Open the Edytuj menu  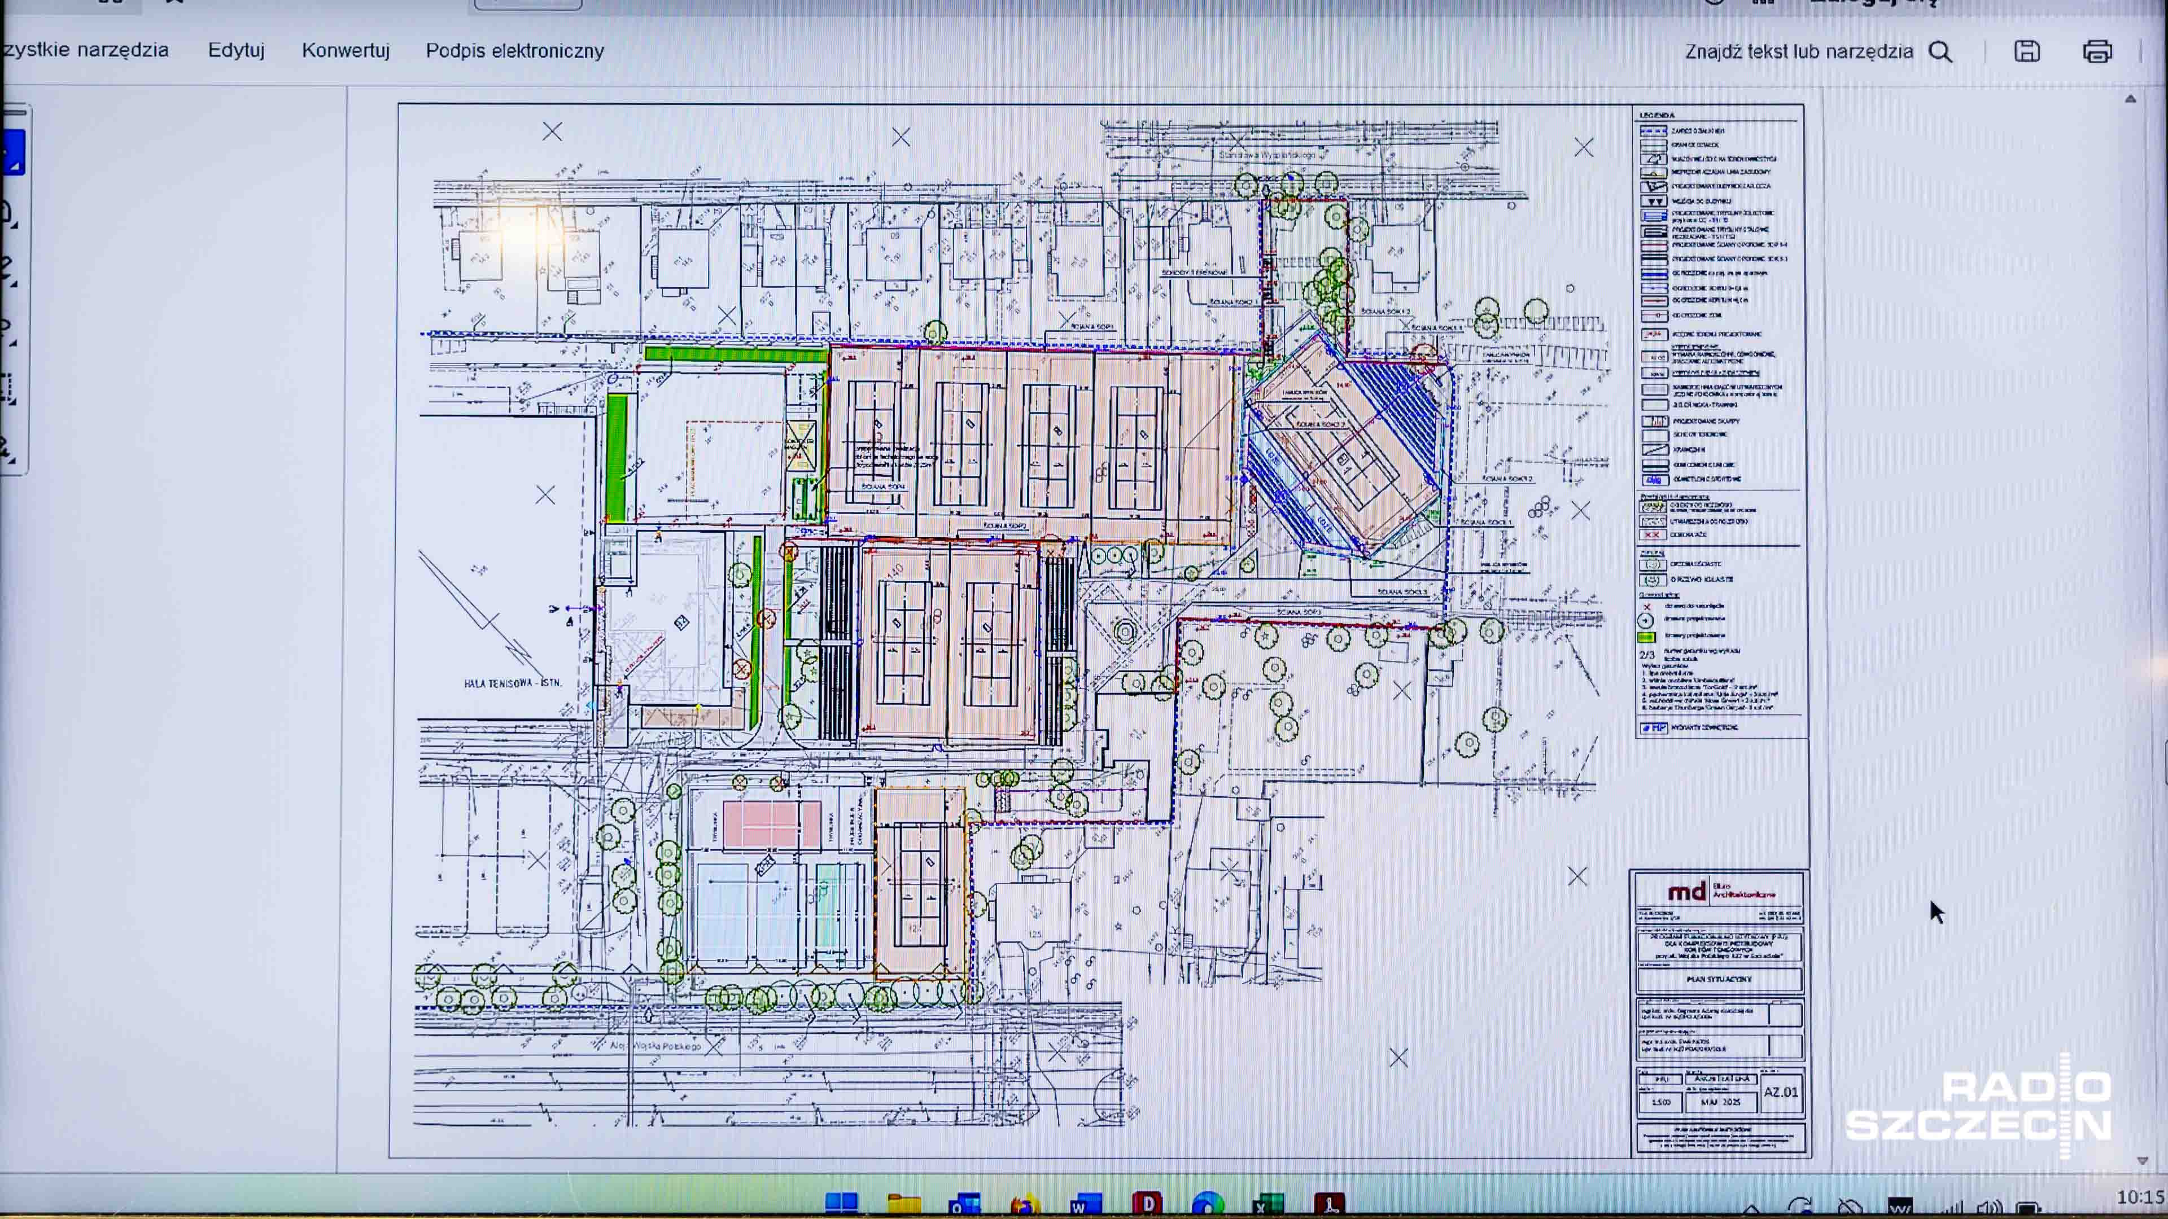click(235, 50)
